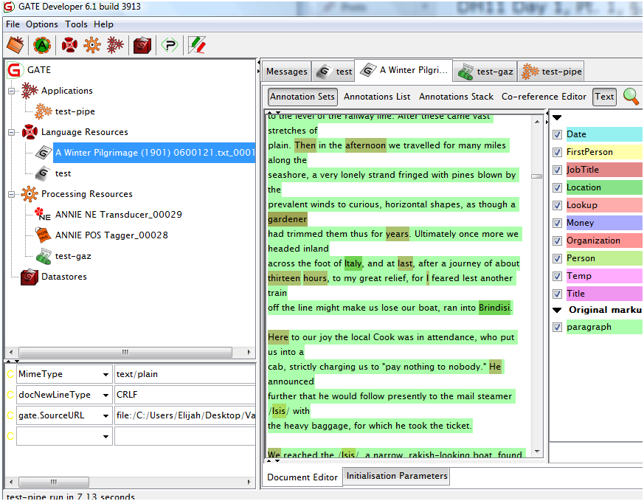Collapse the Language Resources tree node
This screenshot has width=644, height=501.
(x=12, y=132)
